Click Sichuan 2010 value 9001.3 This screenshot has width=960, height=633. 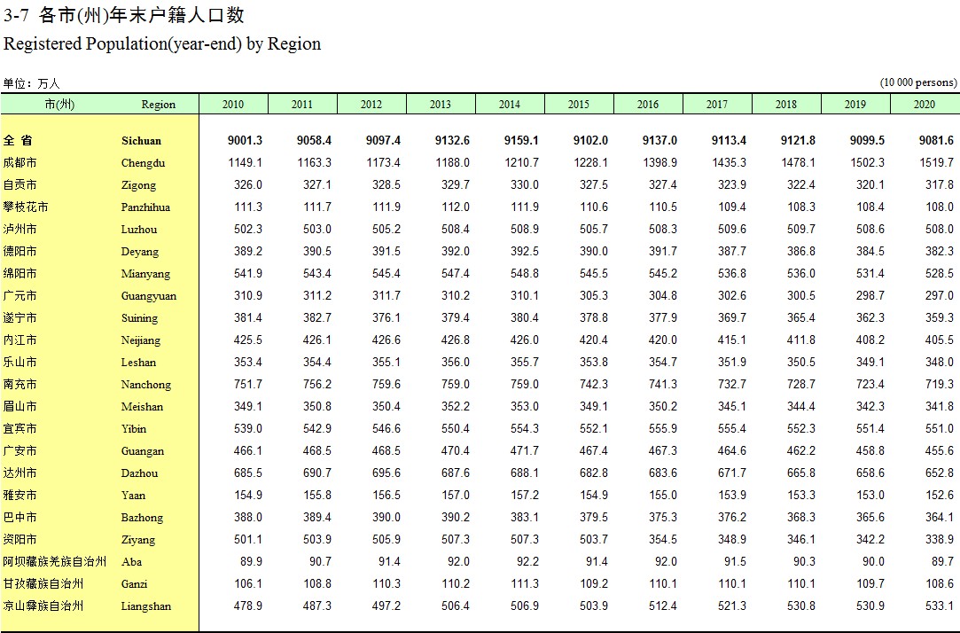click(245, 140)
